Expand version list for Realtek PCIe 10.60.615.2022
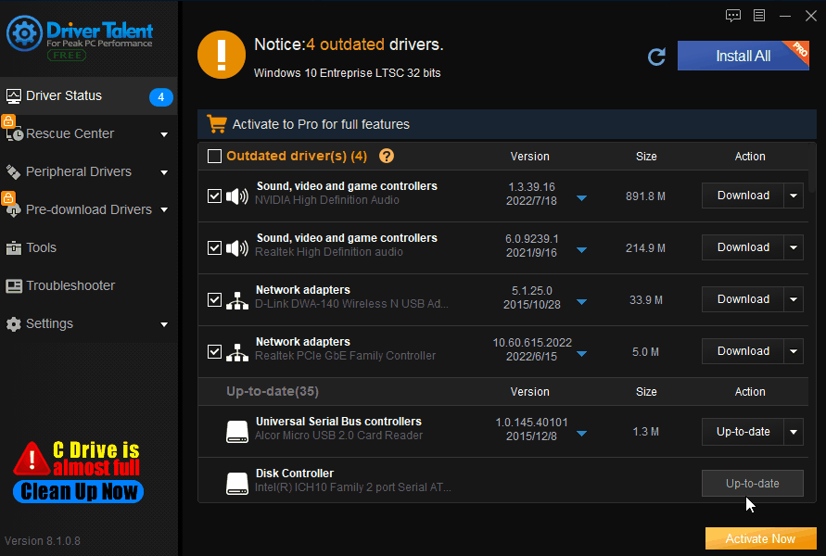The image size is (826, 556). (x=581, y=354)
